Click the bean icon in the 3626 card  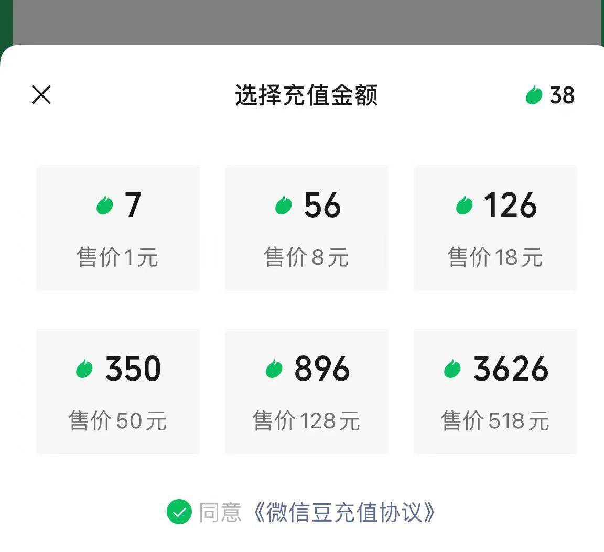point(452,369)
